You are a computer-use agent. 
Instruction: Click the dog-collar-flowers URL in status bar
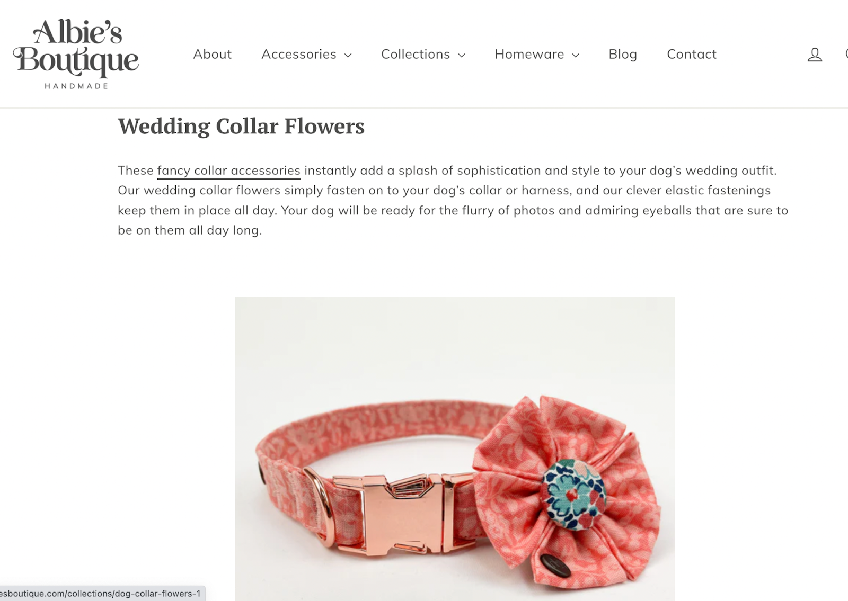(101, 594)
